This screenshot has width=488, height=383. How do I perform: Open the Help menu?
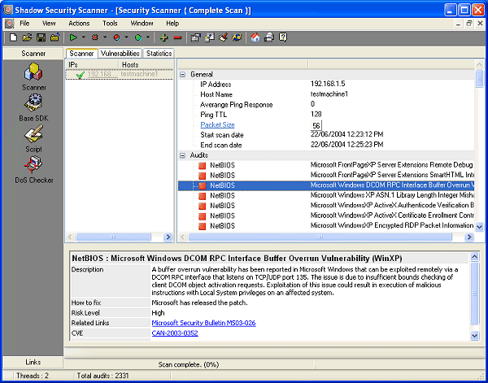[x=172, y=24]
